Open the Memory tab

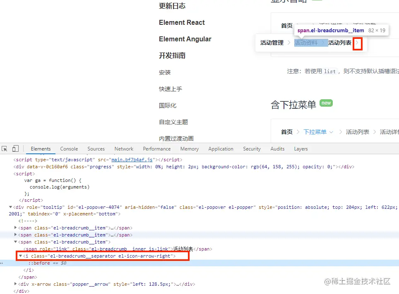pos(189,149)
